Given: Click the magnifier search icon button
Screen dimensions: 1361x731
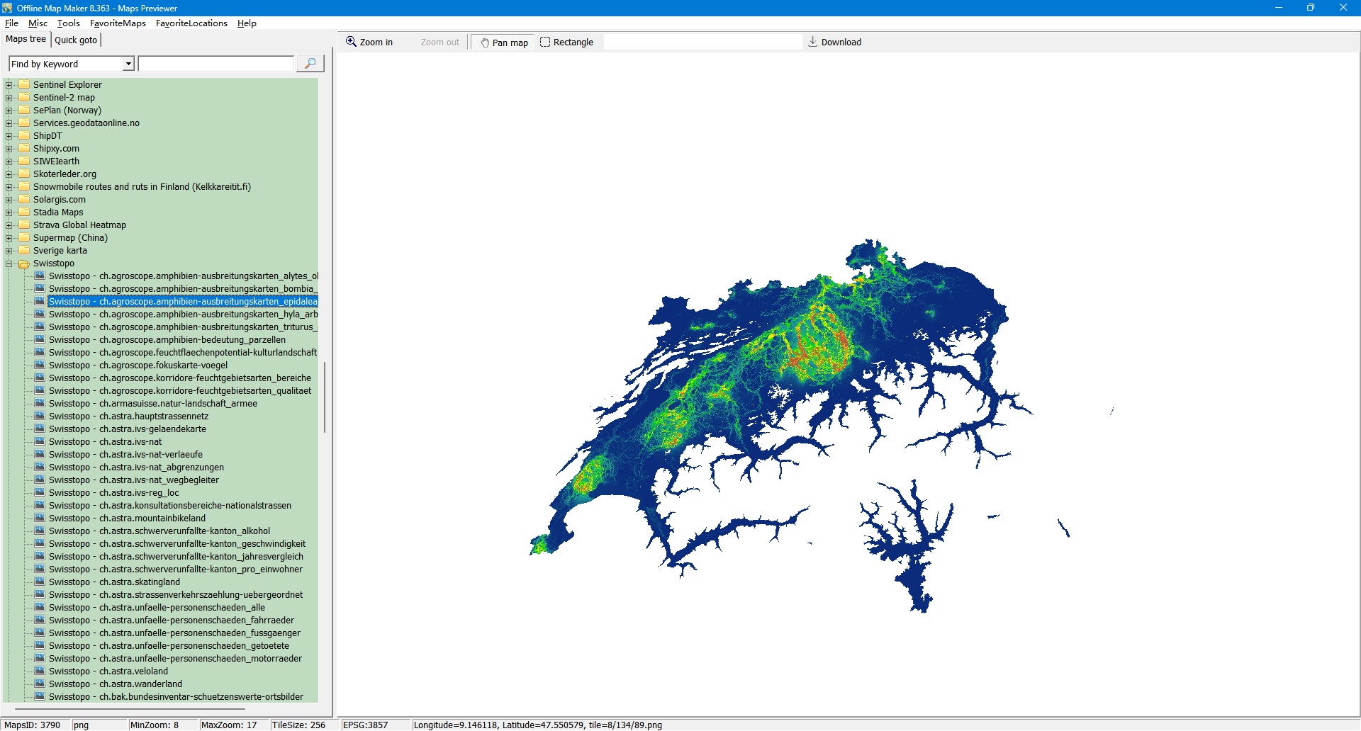Looking at the screenshot, I should (x=310, y=64).
